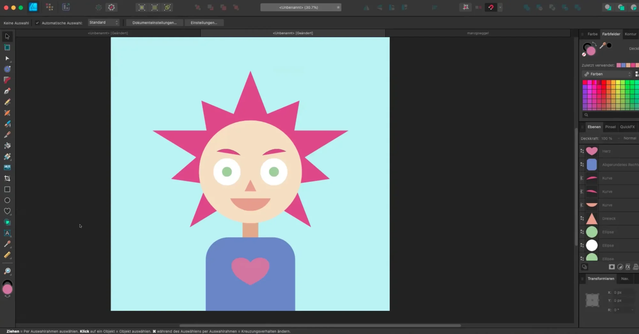The height and width of the screenshot is (334, 639).
Task: Open the Normal blend mode dropdown
Action: tap(630, 138)
